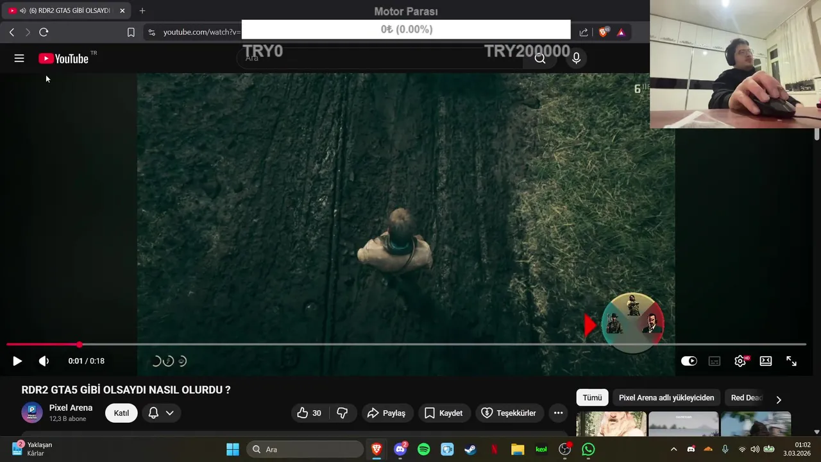Seek on the video progress bar

[406, 345]
